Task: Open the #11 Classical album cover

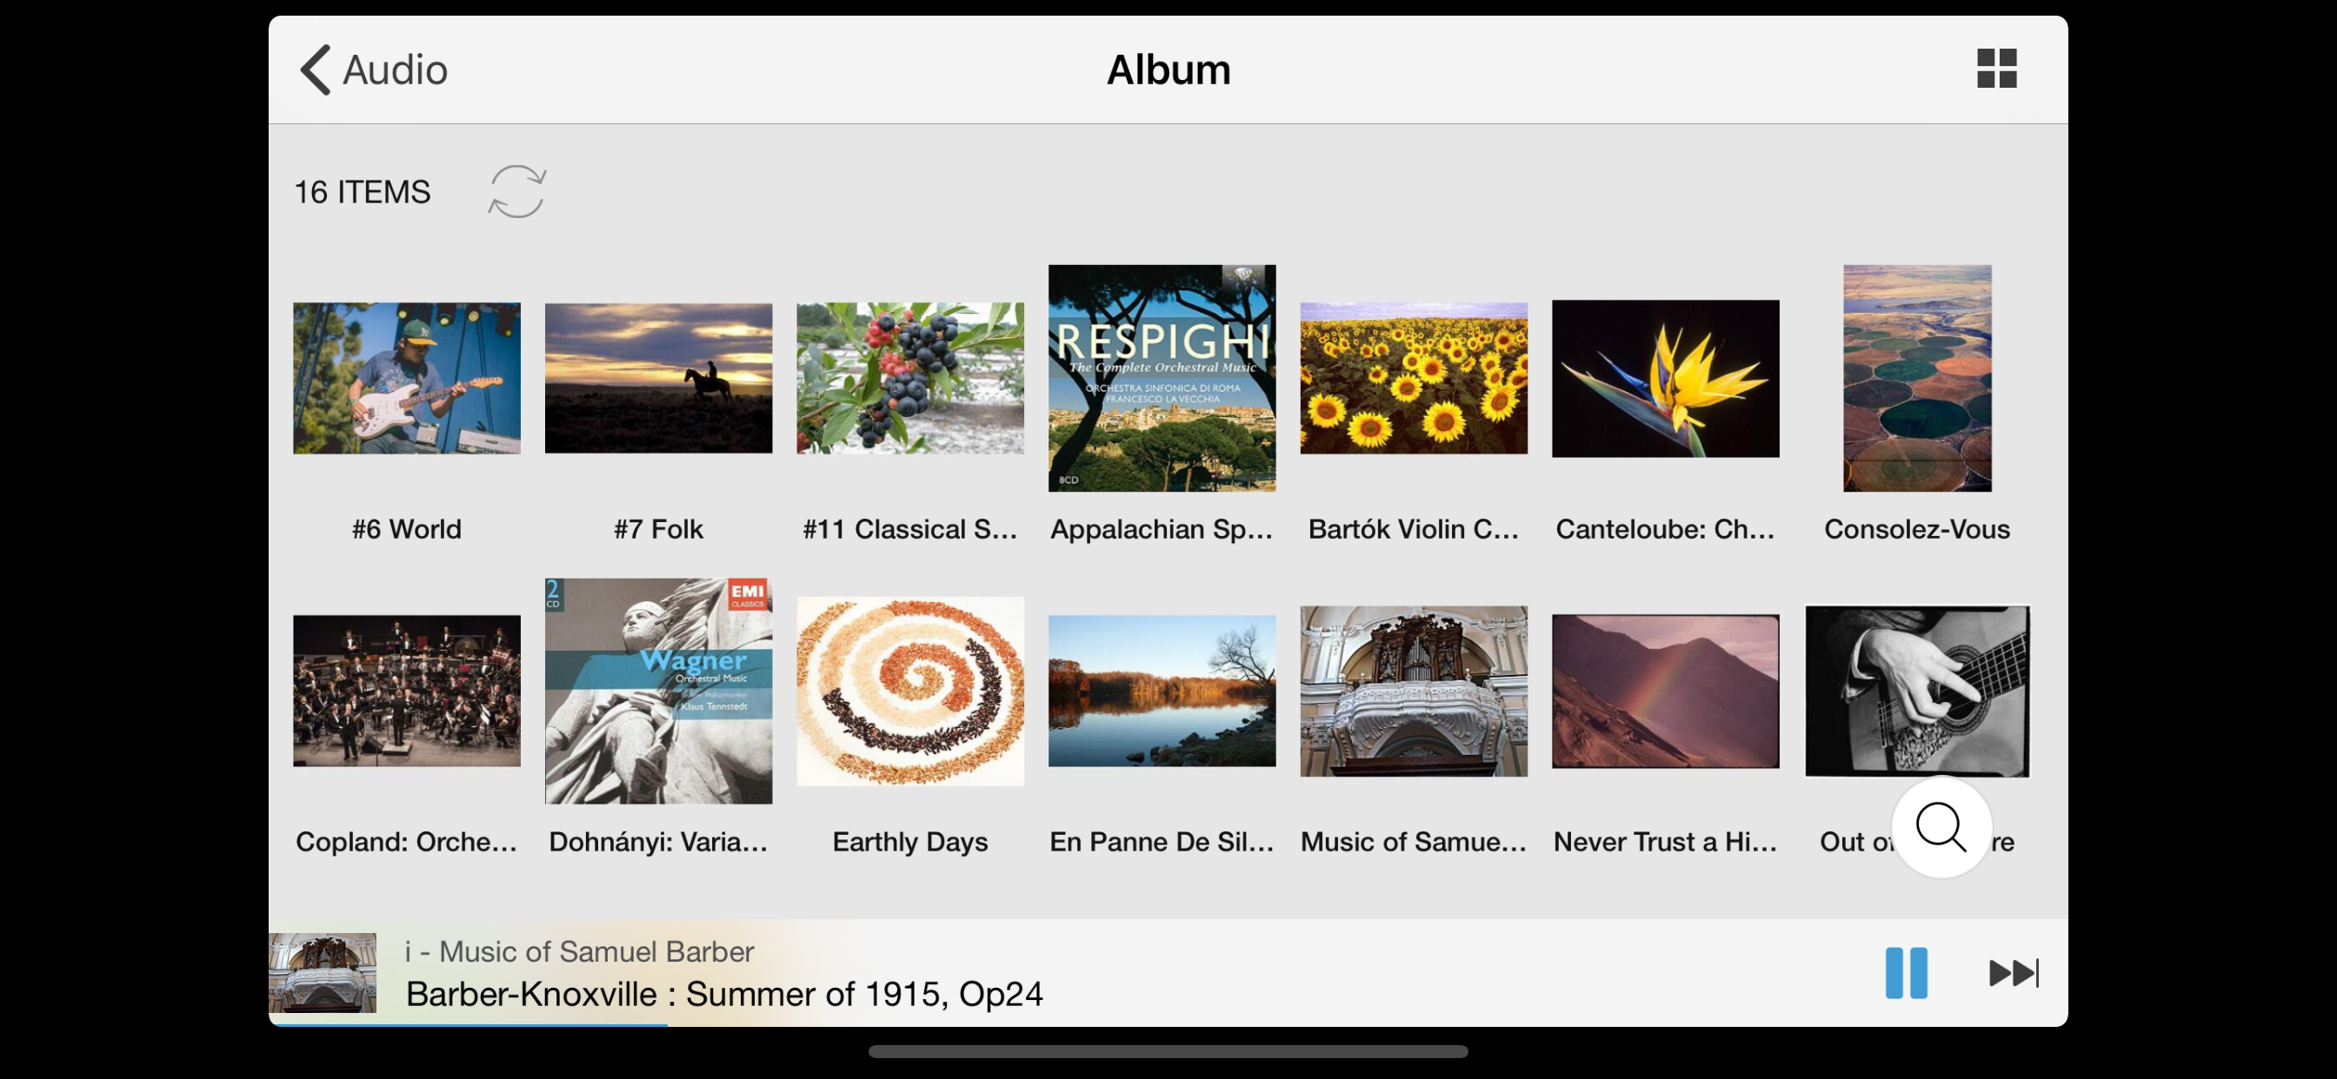Action: click(x=910, y=378)
